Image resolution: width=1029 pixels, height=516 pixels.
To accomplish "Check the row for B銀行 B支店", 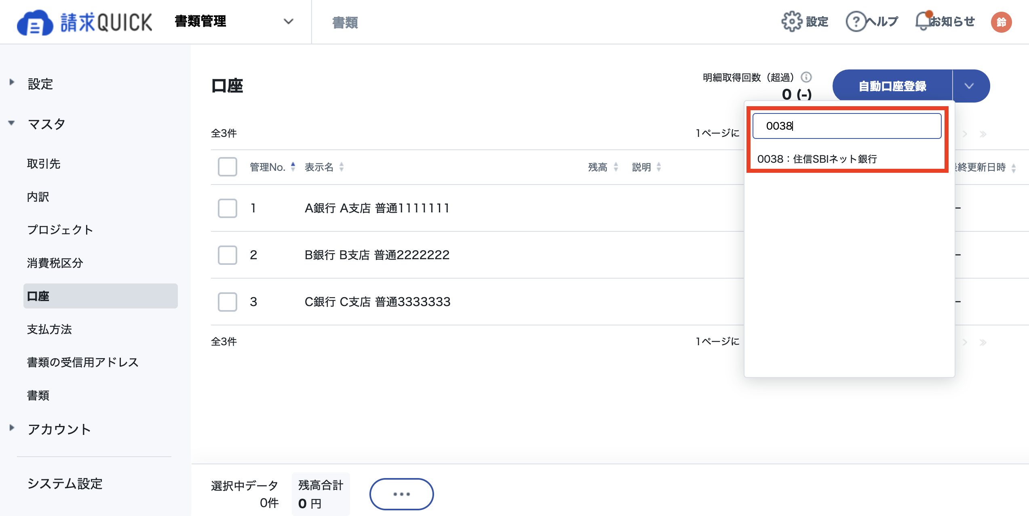I will point(228,255).
